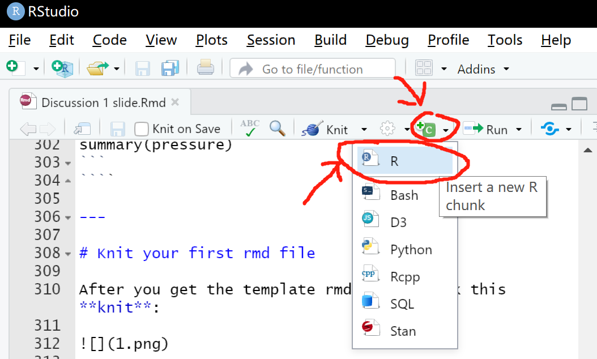Open the Session menu
Viewport: 597px width, 359px height.
point(271,40)
